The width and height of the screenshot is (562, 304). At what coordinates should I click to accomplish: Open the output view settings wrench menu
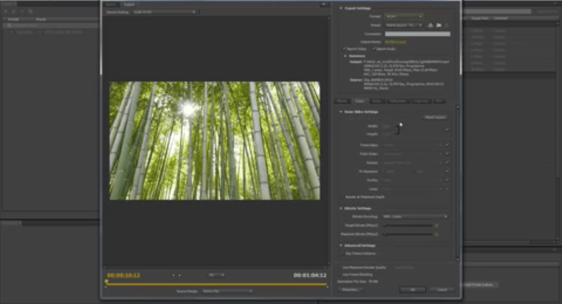pos(324,4)
